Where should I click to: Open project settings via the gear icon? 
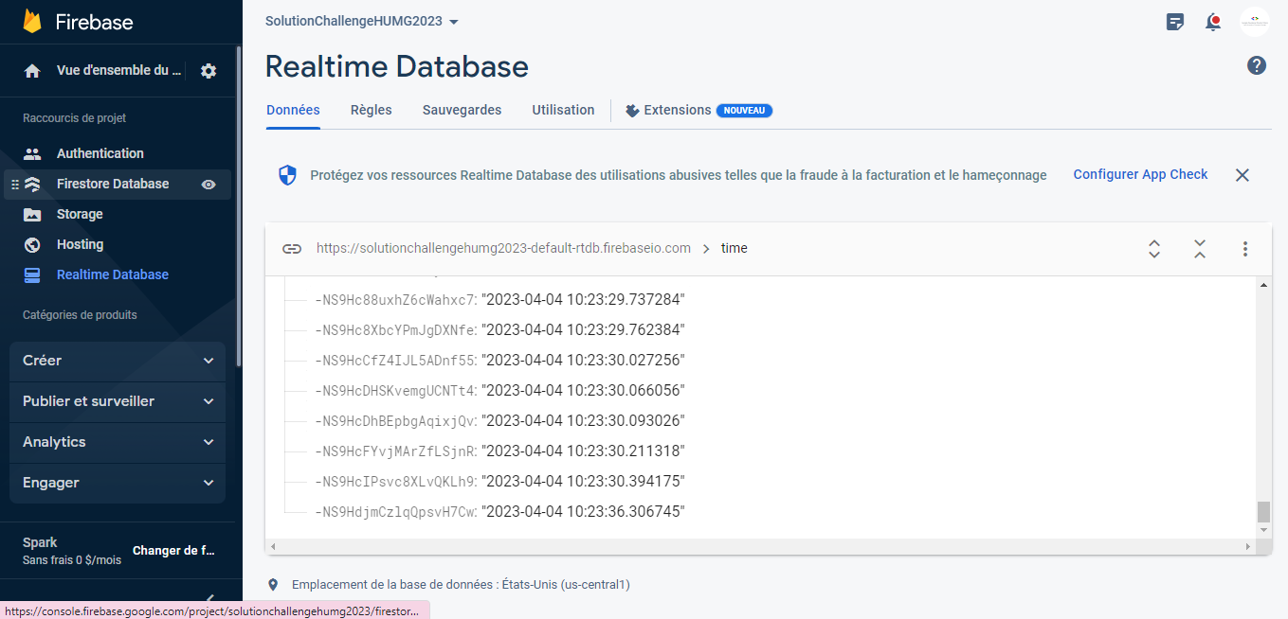pyautogui.click(x=208, y=70)
